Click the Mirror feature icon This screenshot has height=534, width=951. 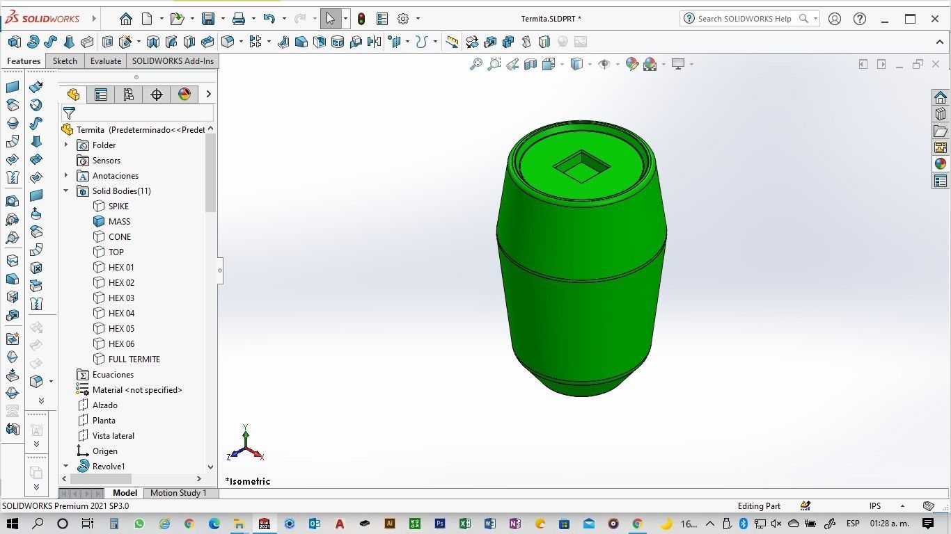(374, 42)
